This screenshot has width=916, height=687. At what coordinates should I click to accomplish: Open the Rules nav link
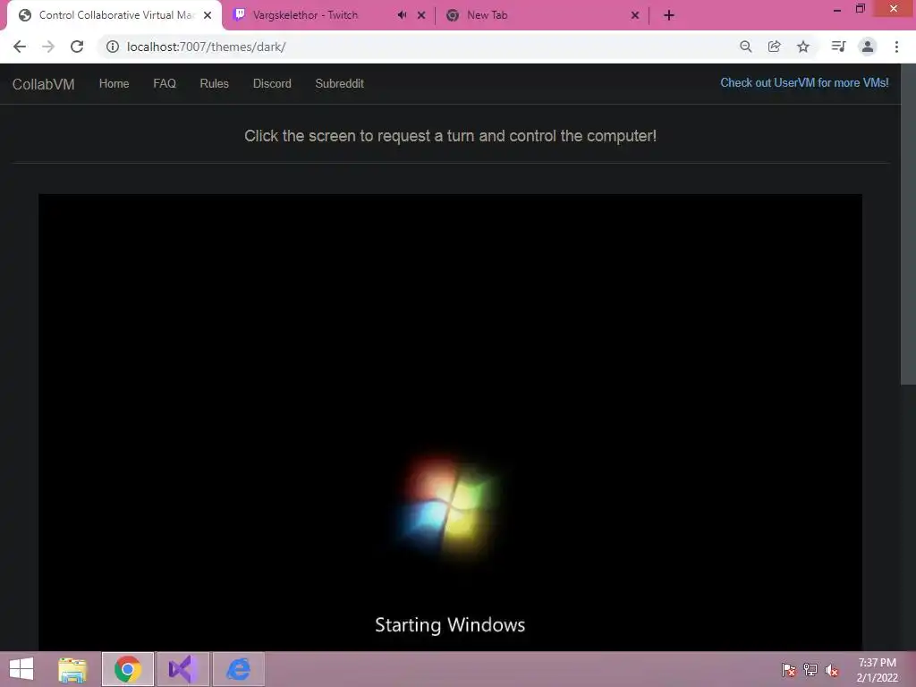(214, 83)
